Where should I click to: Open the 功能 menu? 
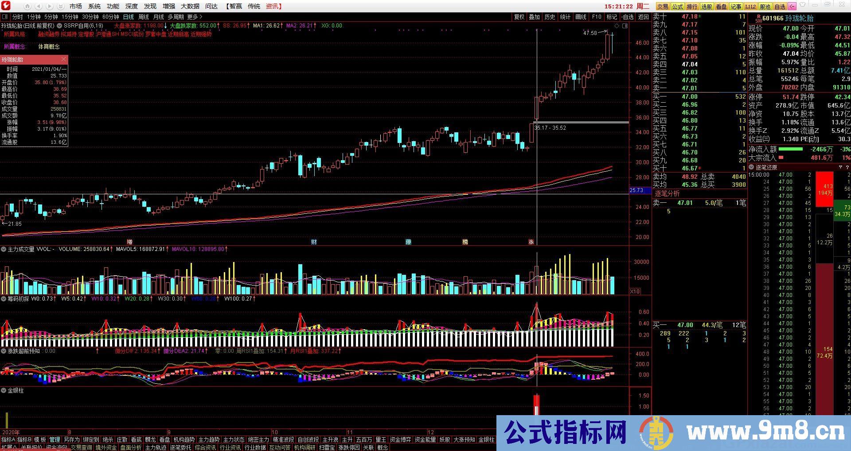tap(113, 6)
